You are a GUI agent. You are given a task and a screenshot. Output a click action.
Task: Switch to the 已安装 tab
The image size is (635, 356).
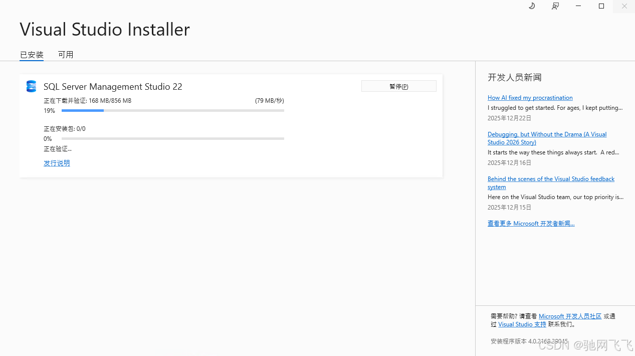(32, 55)
